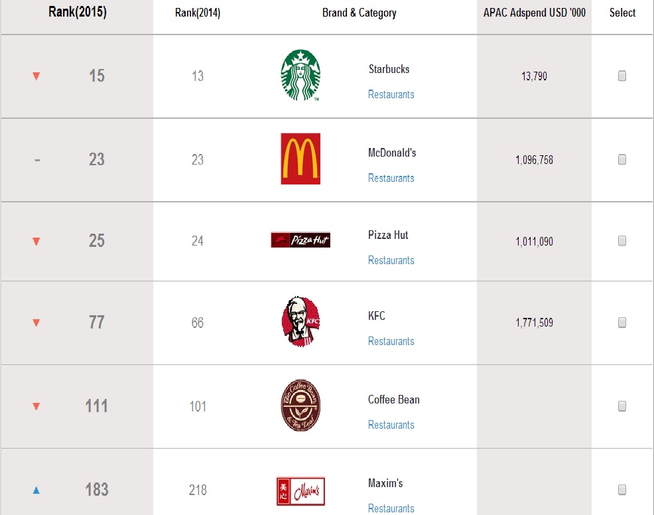Open the Restaurants link under Starbucks
This screenshot has height=515, width=654.
coord(391,94)
